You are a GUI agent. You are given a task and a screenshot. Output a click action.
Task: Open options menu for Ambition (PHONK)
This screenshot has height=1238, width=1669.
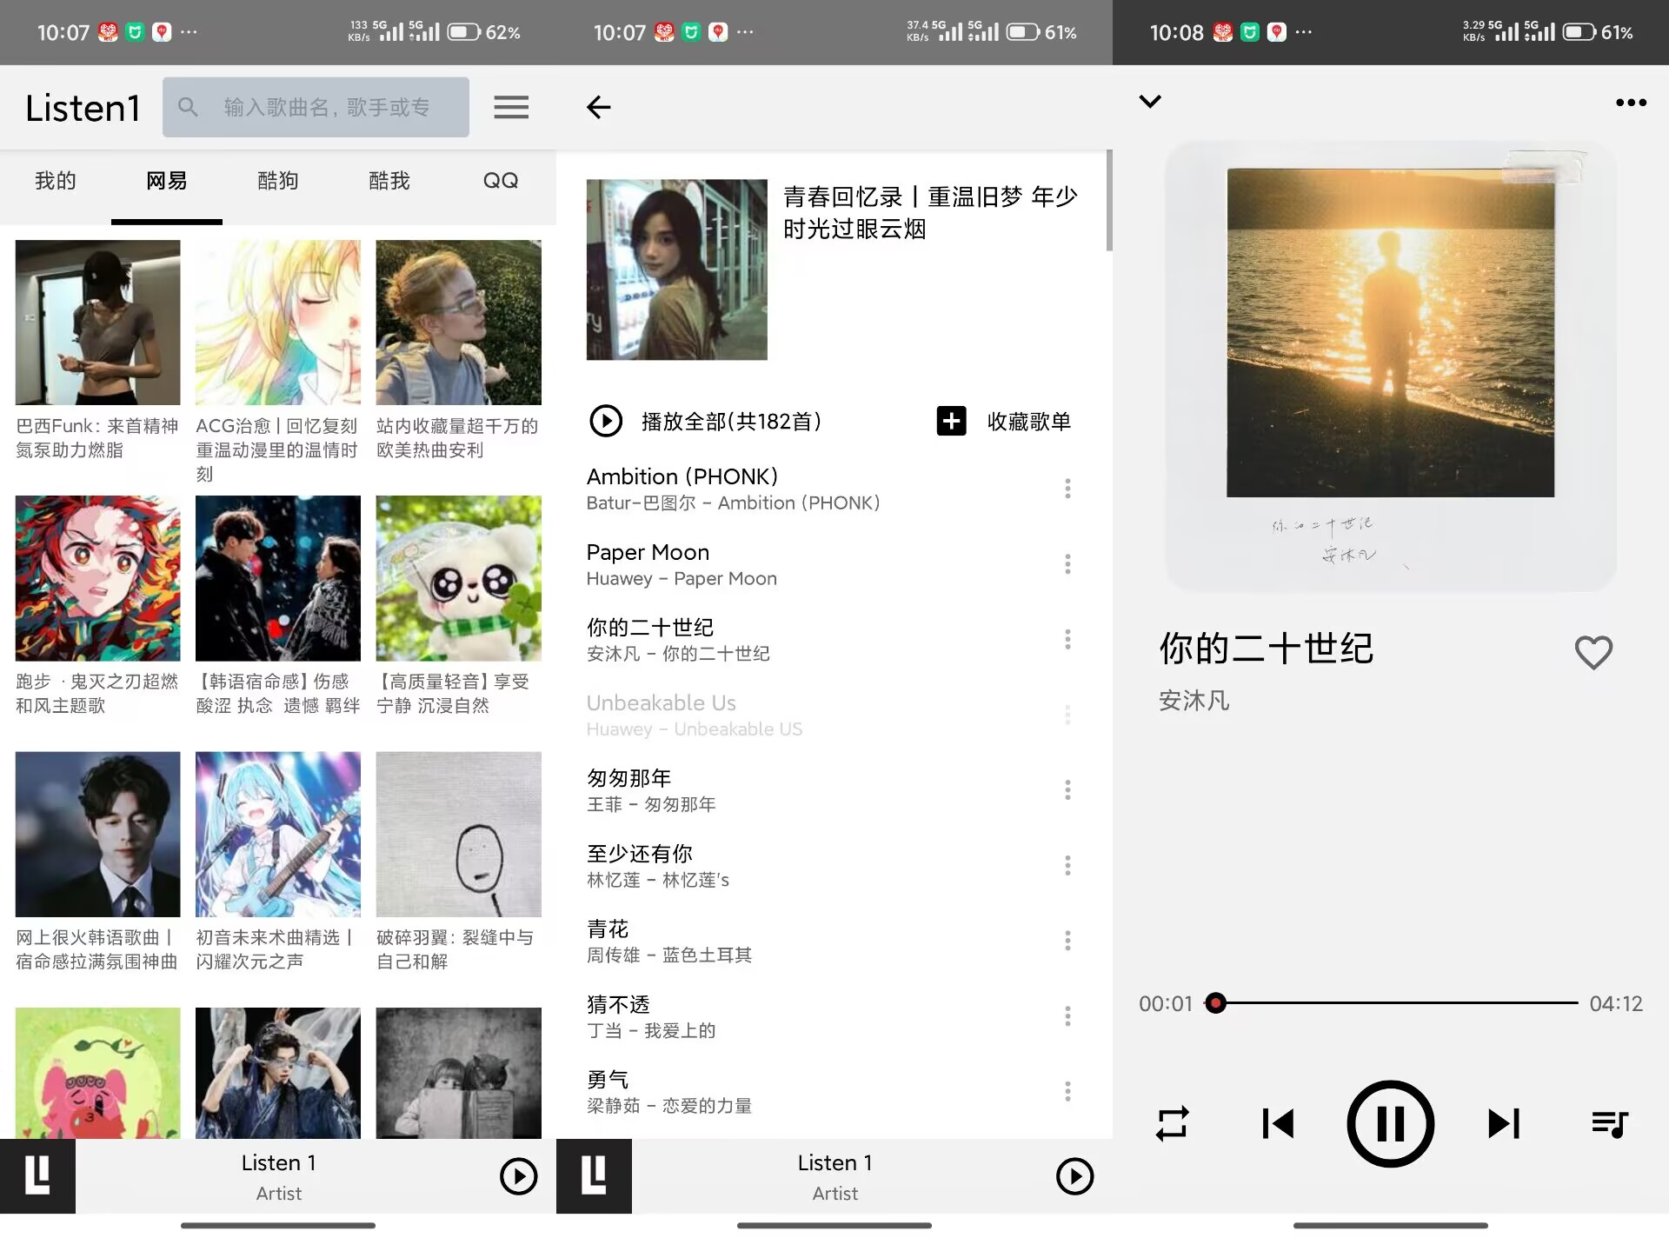pos(1067,489)
